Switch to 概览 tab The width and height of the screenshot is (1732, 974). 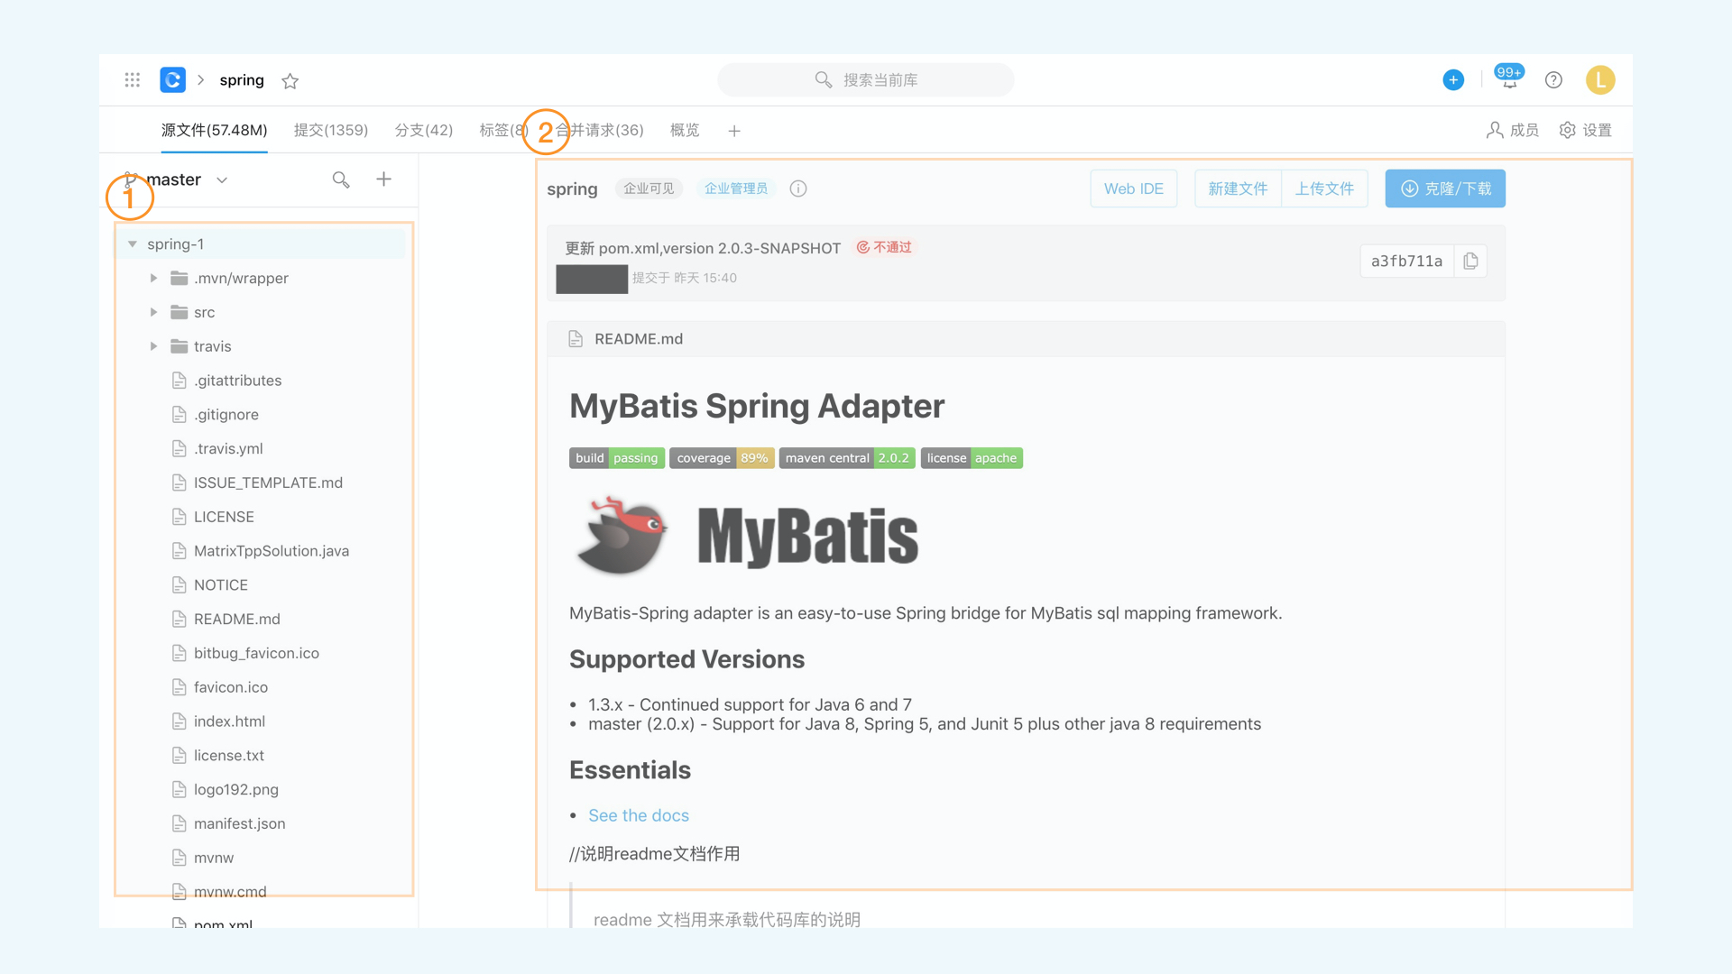pos(685,130)
